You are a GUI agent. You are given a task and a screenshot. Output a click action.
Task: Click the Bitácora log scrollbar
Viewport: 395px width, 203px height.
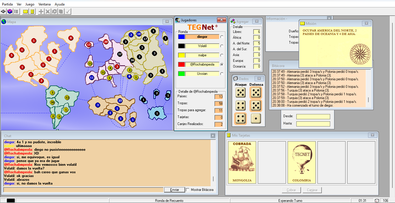(x=368, y=88)
